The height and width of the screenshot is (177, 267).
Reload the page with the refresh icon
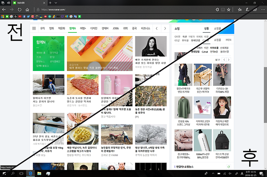[x=20, y=10]
